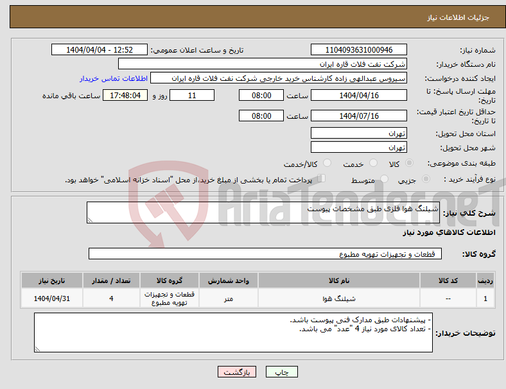
Task: Click the response deadline time 08:00 field
Action: [x=261, y=95]
